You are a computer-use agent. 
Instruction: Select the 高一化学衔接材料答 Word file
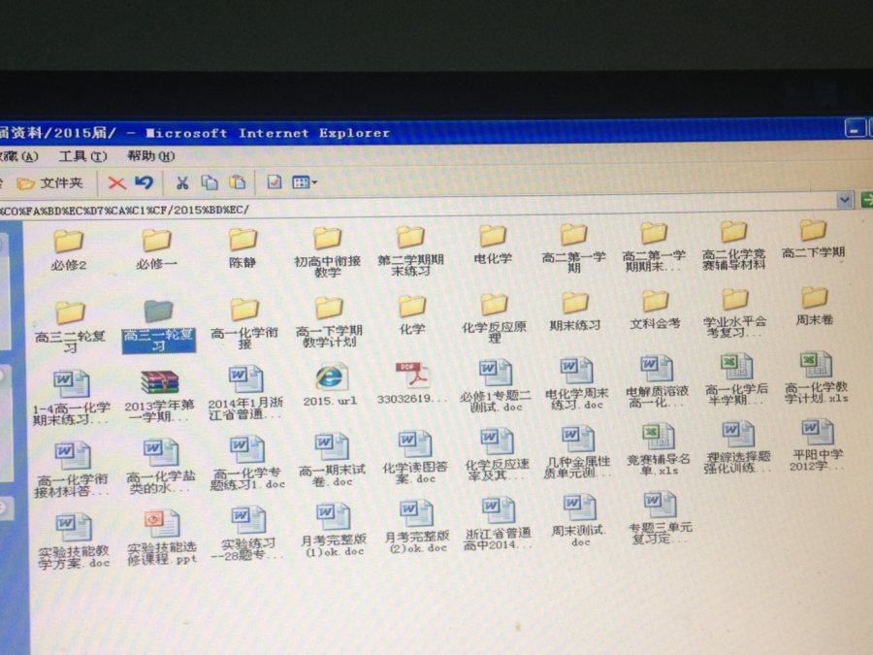[71, 470]
